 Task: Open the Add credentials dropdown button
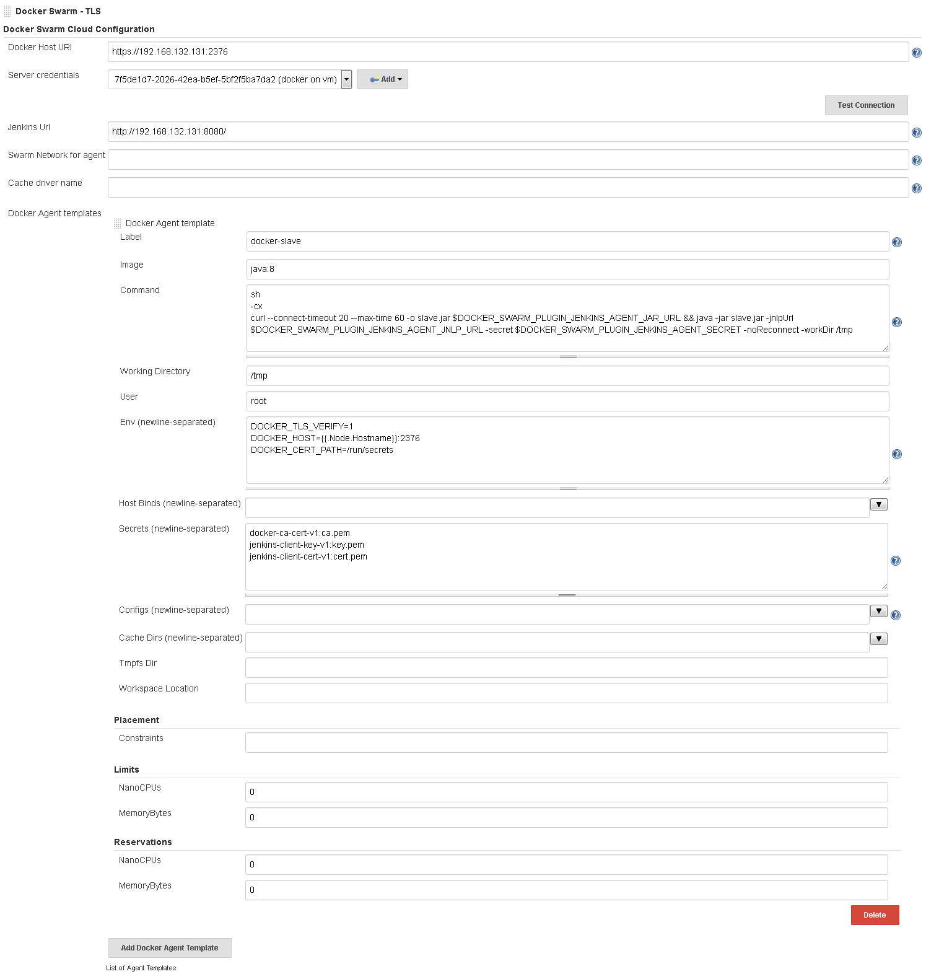pyautogui.click(x=382, y=79)
